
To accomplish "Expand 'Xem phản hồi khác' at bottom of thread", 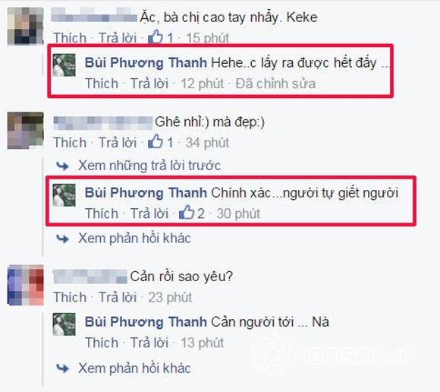I will click(134, 368).
